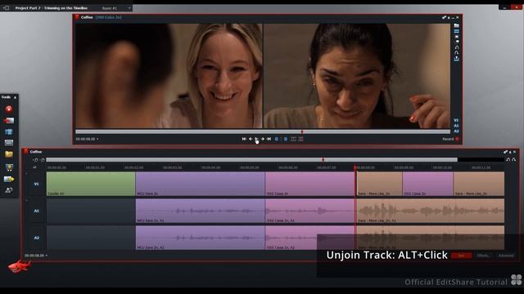Toggle V1 indicator in viewer
Screen dimensions: 524x294
click(456, 120)
